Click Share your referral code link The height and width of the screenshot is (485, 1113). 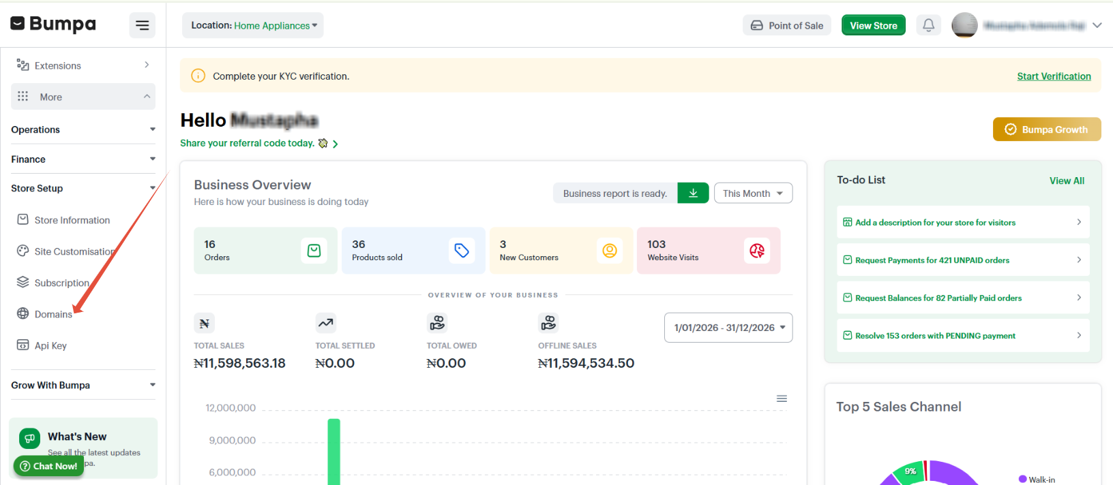(259, 143)
